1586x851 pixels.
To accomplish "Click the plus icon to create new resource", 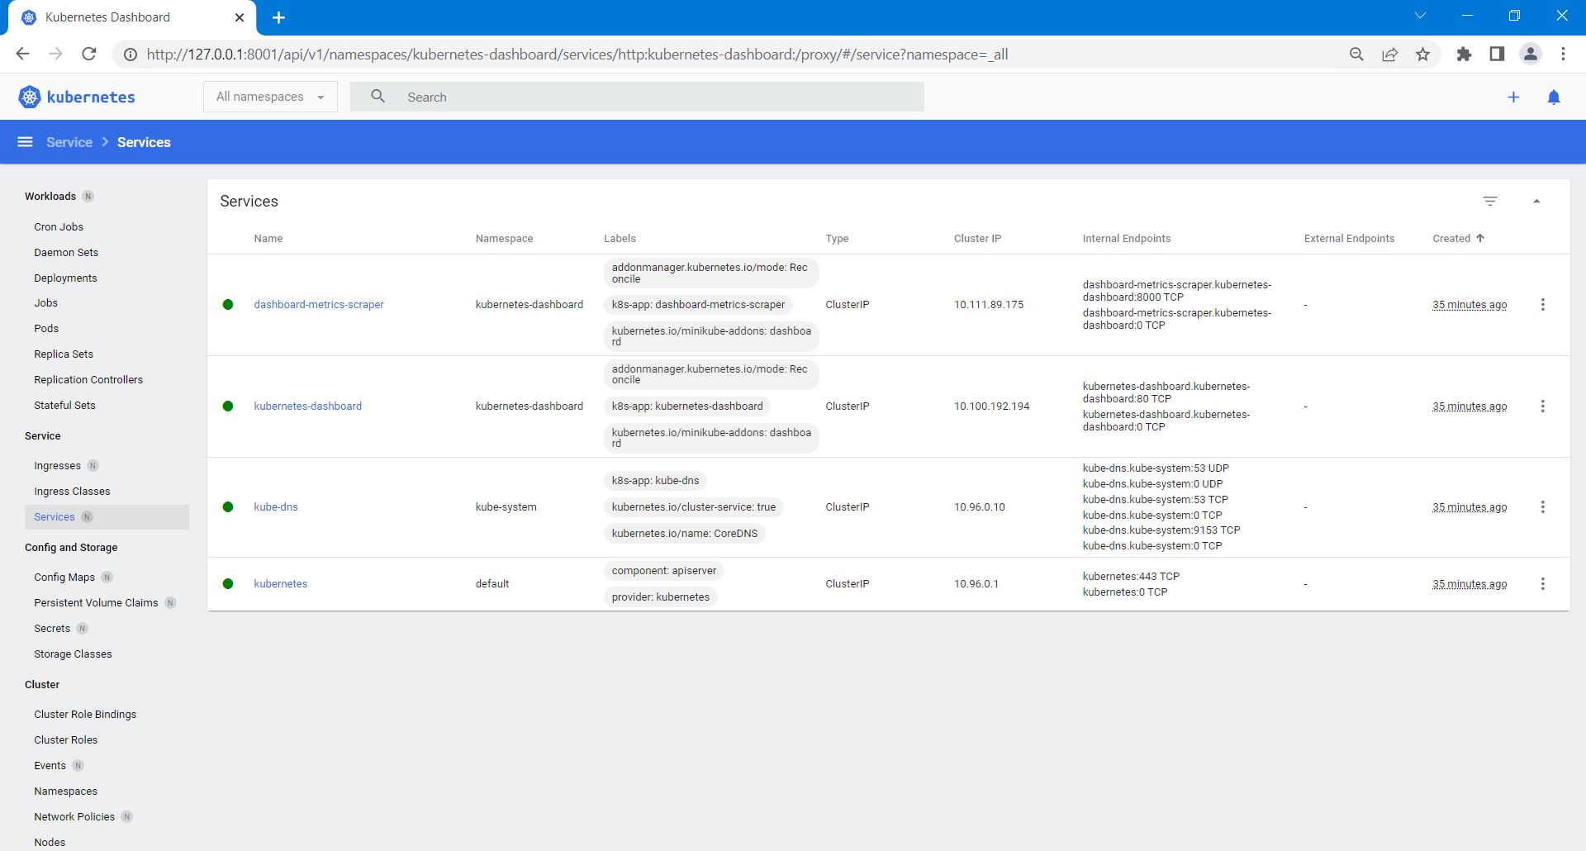I will click(x=1513, y=97).
